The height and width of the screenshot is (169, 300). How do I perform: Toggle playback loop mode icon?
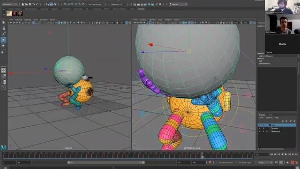[x=277, y=162]
